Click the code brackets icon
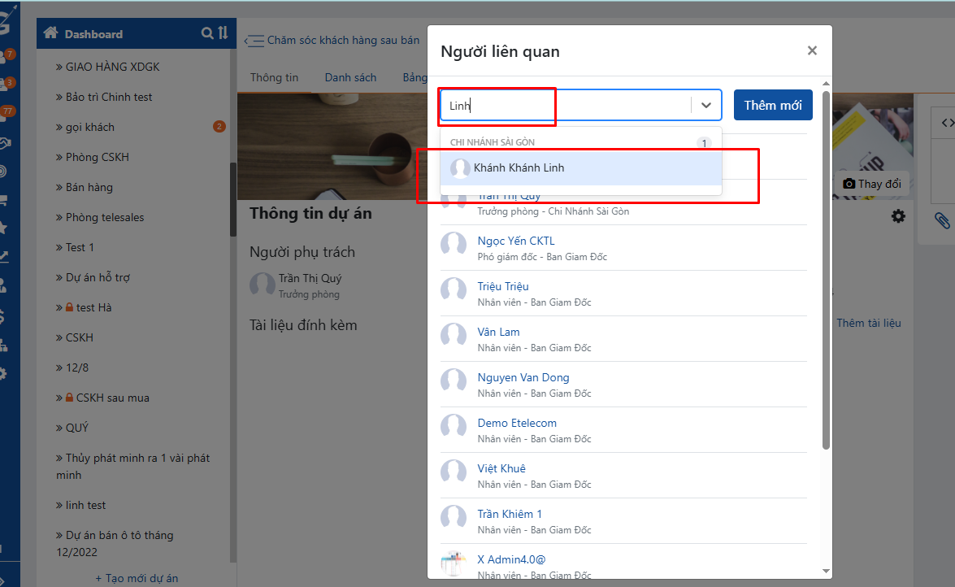 (948, 124)
